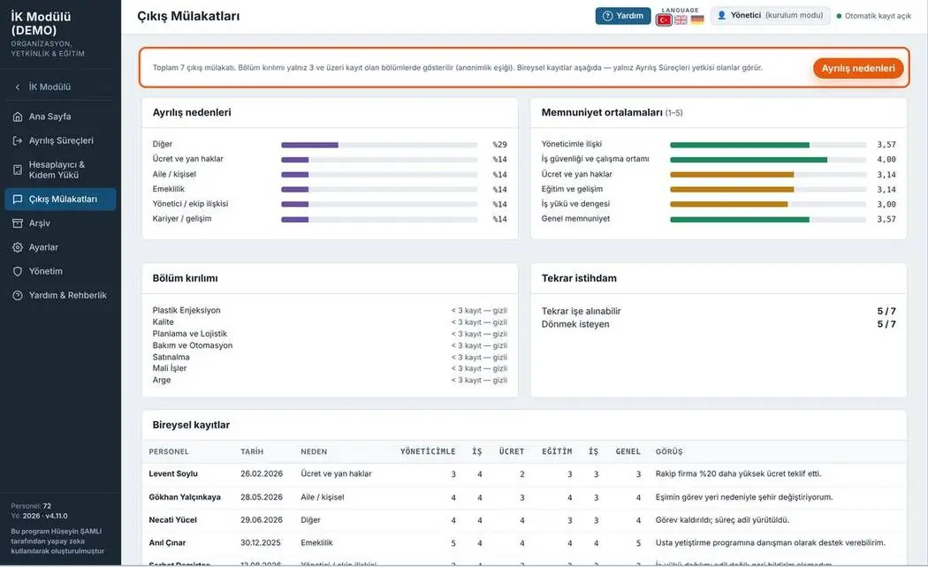Click the NEDEN column header
This screenshot has width=928, height=567.
314,451
